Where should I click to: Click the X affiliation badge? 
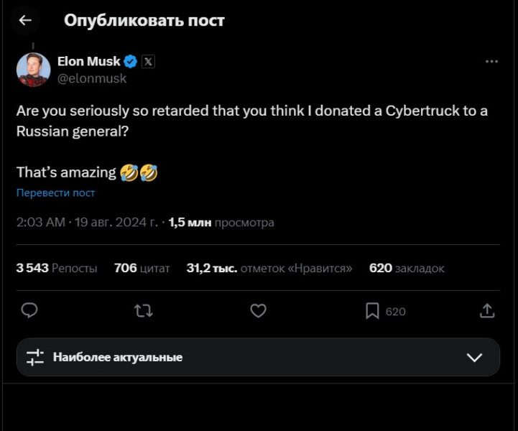click(147, 62)
